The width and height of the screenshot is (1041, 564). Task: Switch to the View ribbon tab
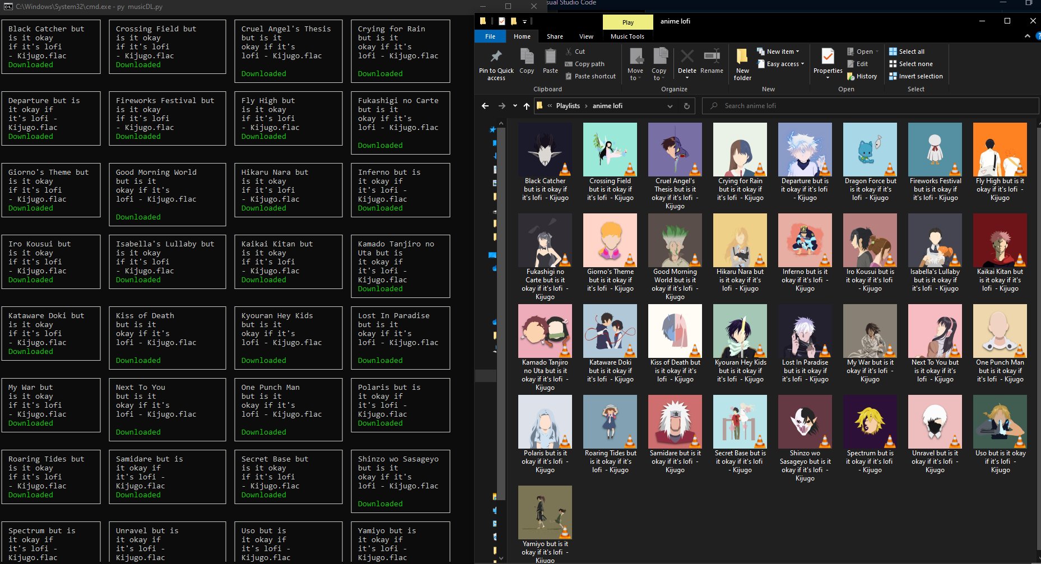pos(586,36)
